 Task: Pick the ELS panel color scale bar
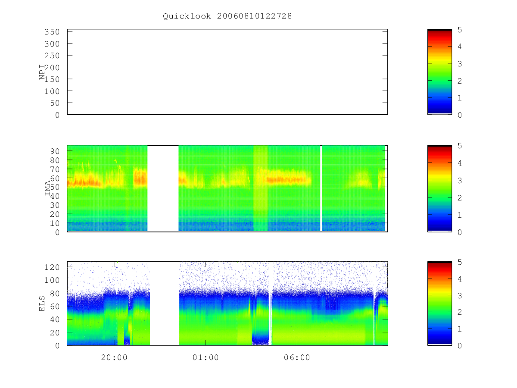point(439,304)
